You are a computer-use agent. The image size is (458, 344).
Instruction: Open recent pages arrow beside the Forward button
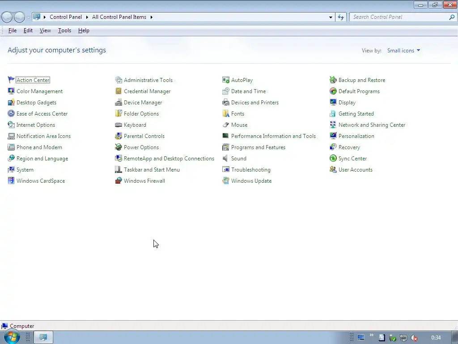pyautogui.click(x=28, y=17)
